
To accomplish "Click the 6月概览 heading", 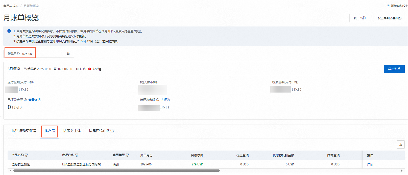I will 14,69.
